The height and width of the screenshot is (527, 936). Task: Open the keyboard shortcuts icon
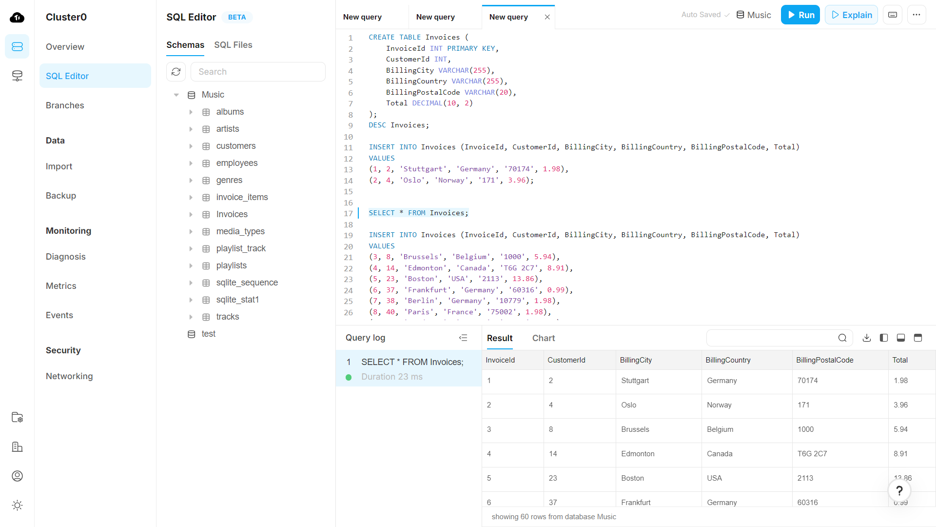(893, 15)
